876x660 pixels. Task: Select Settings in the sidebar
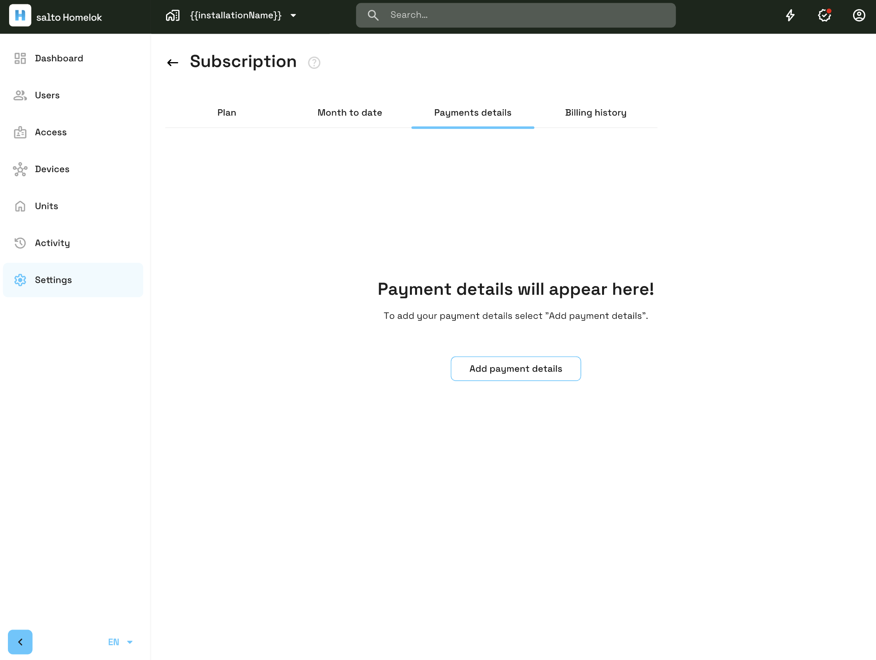[73, 280]
